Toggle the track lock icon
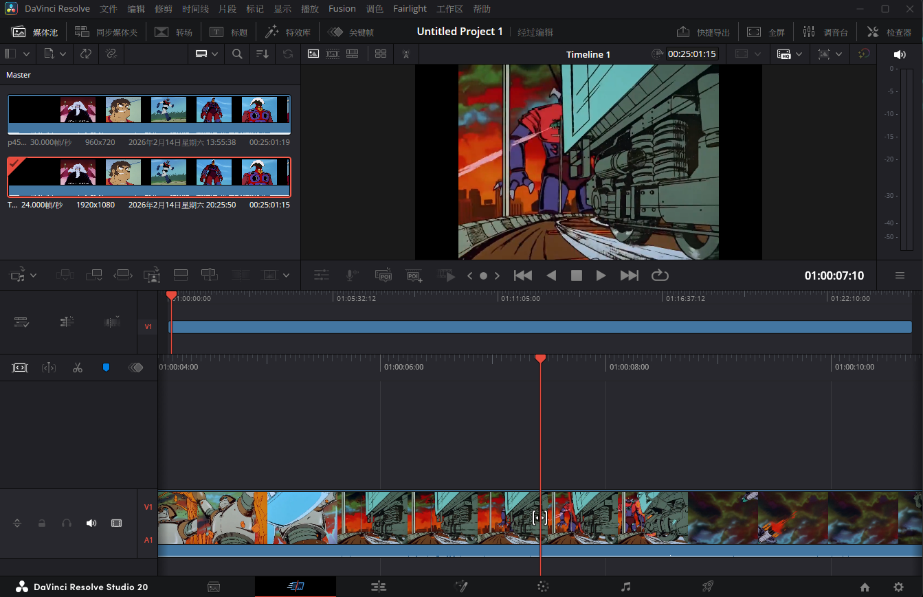The width and height of the screenshot is (923, 597). (42, 523)
